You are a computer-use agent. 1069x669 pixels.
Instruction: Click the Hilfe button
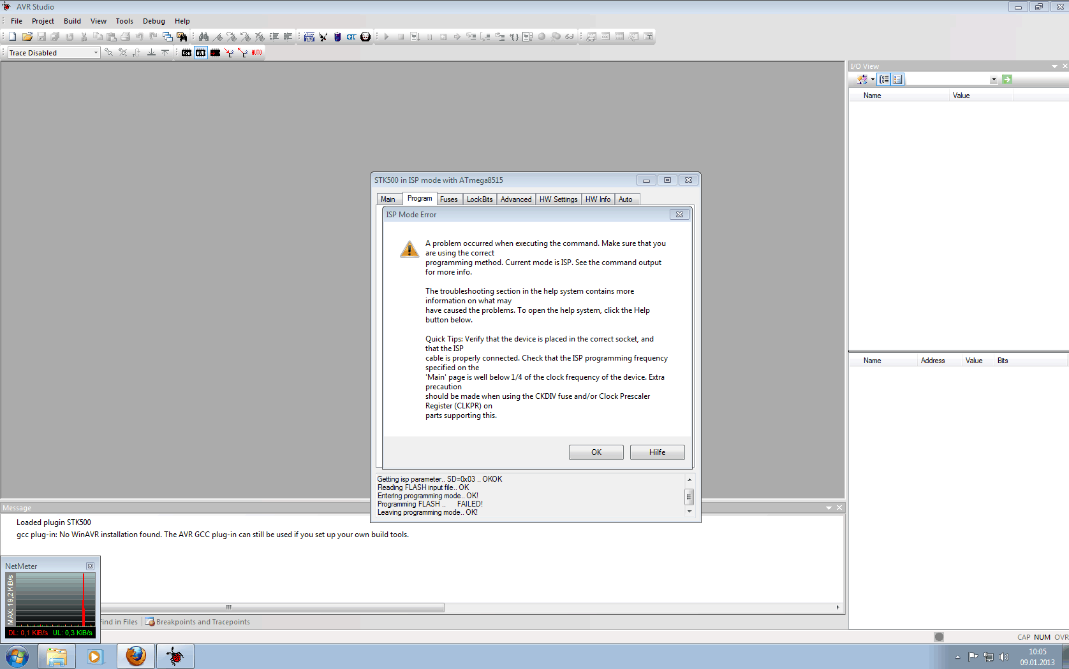(658, 452)
